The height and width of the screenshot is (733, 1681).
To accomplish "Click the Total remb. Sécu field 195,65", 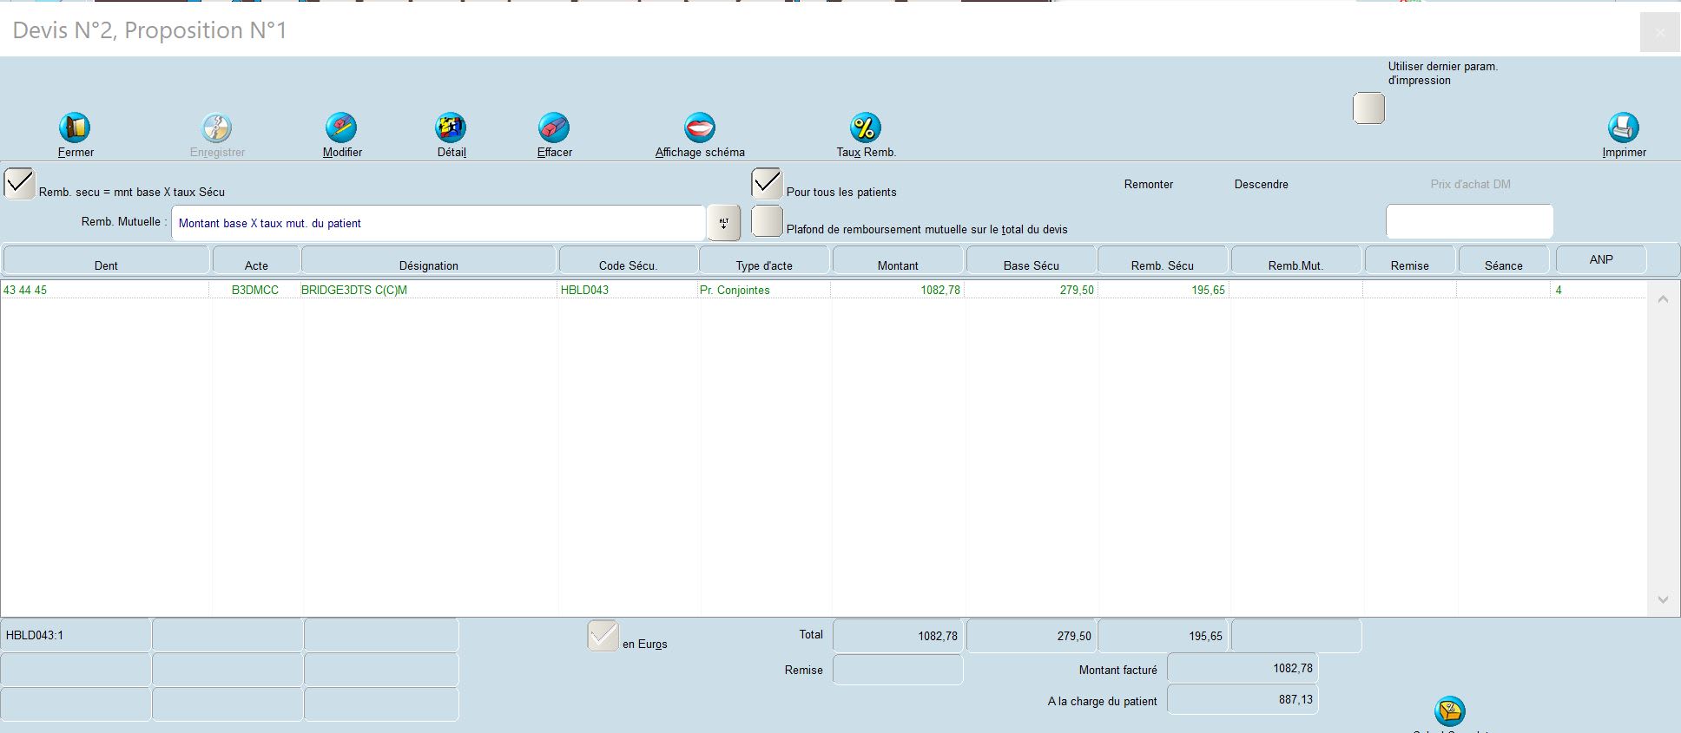I will [x=1164, y=636].
